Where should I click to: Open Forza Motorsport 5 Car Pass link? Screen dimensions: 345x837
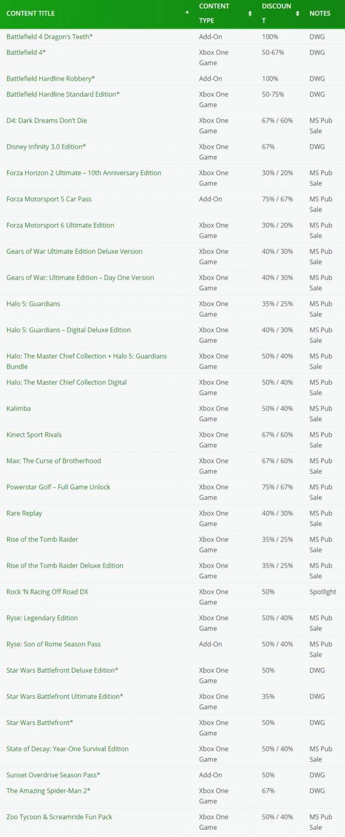49,199
